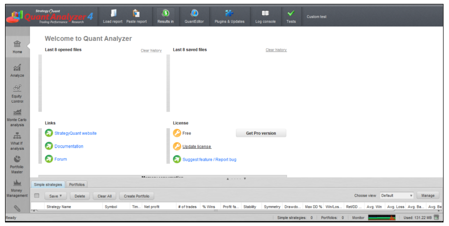This screenshot has width=449, height=226.
Task: Click the Paste report toolbar icon
Action: point(136,13)
